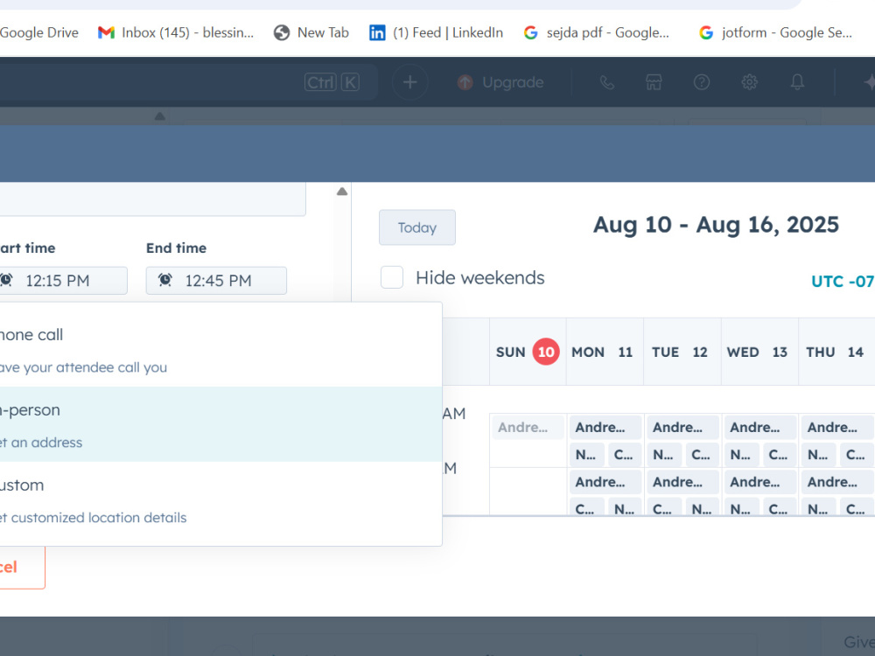
Task: Select the SUN 10 day header
Action: pos(528,352)
